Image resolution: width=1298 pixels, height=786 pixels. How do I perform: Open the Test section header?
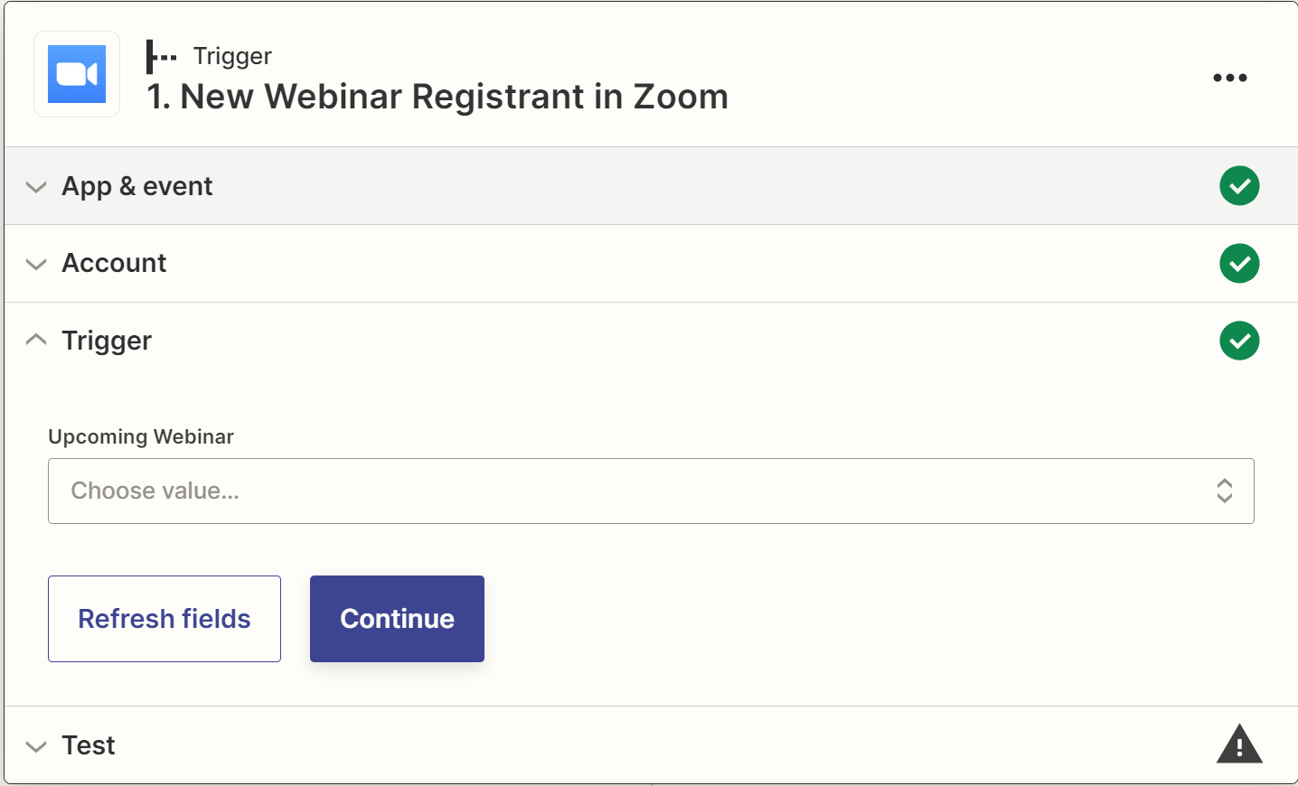click(x=651, y=745)
